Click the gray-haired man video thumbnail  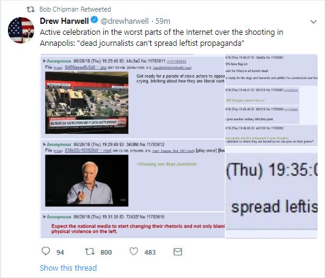(87, 181)
